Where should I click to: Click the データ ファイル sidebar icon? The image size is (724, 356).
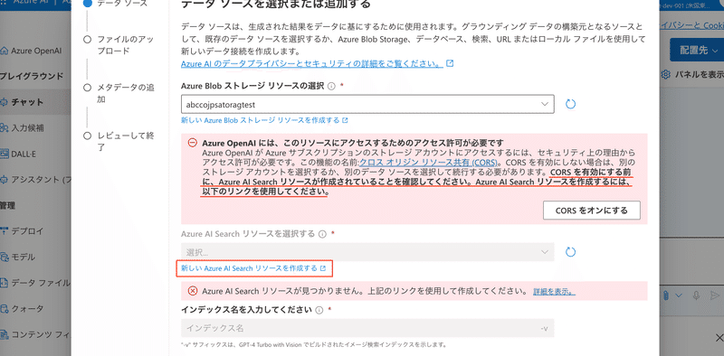pyautogui.click(x=5, y=282)
